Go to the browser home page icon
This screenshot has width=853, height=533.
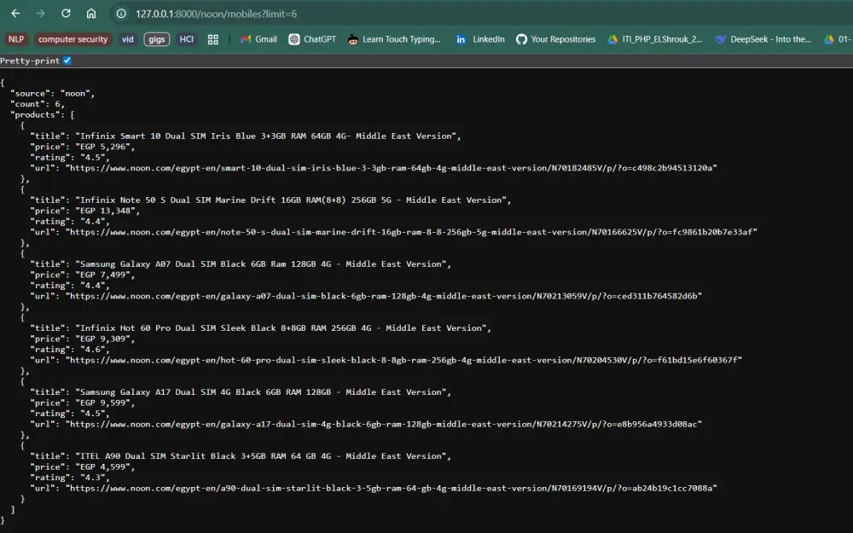pyautogui.click(x=91, y=14)
